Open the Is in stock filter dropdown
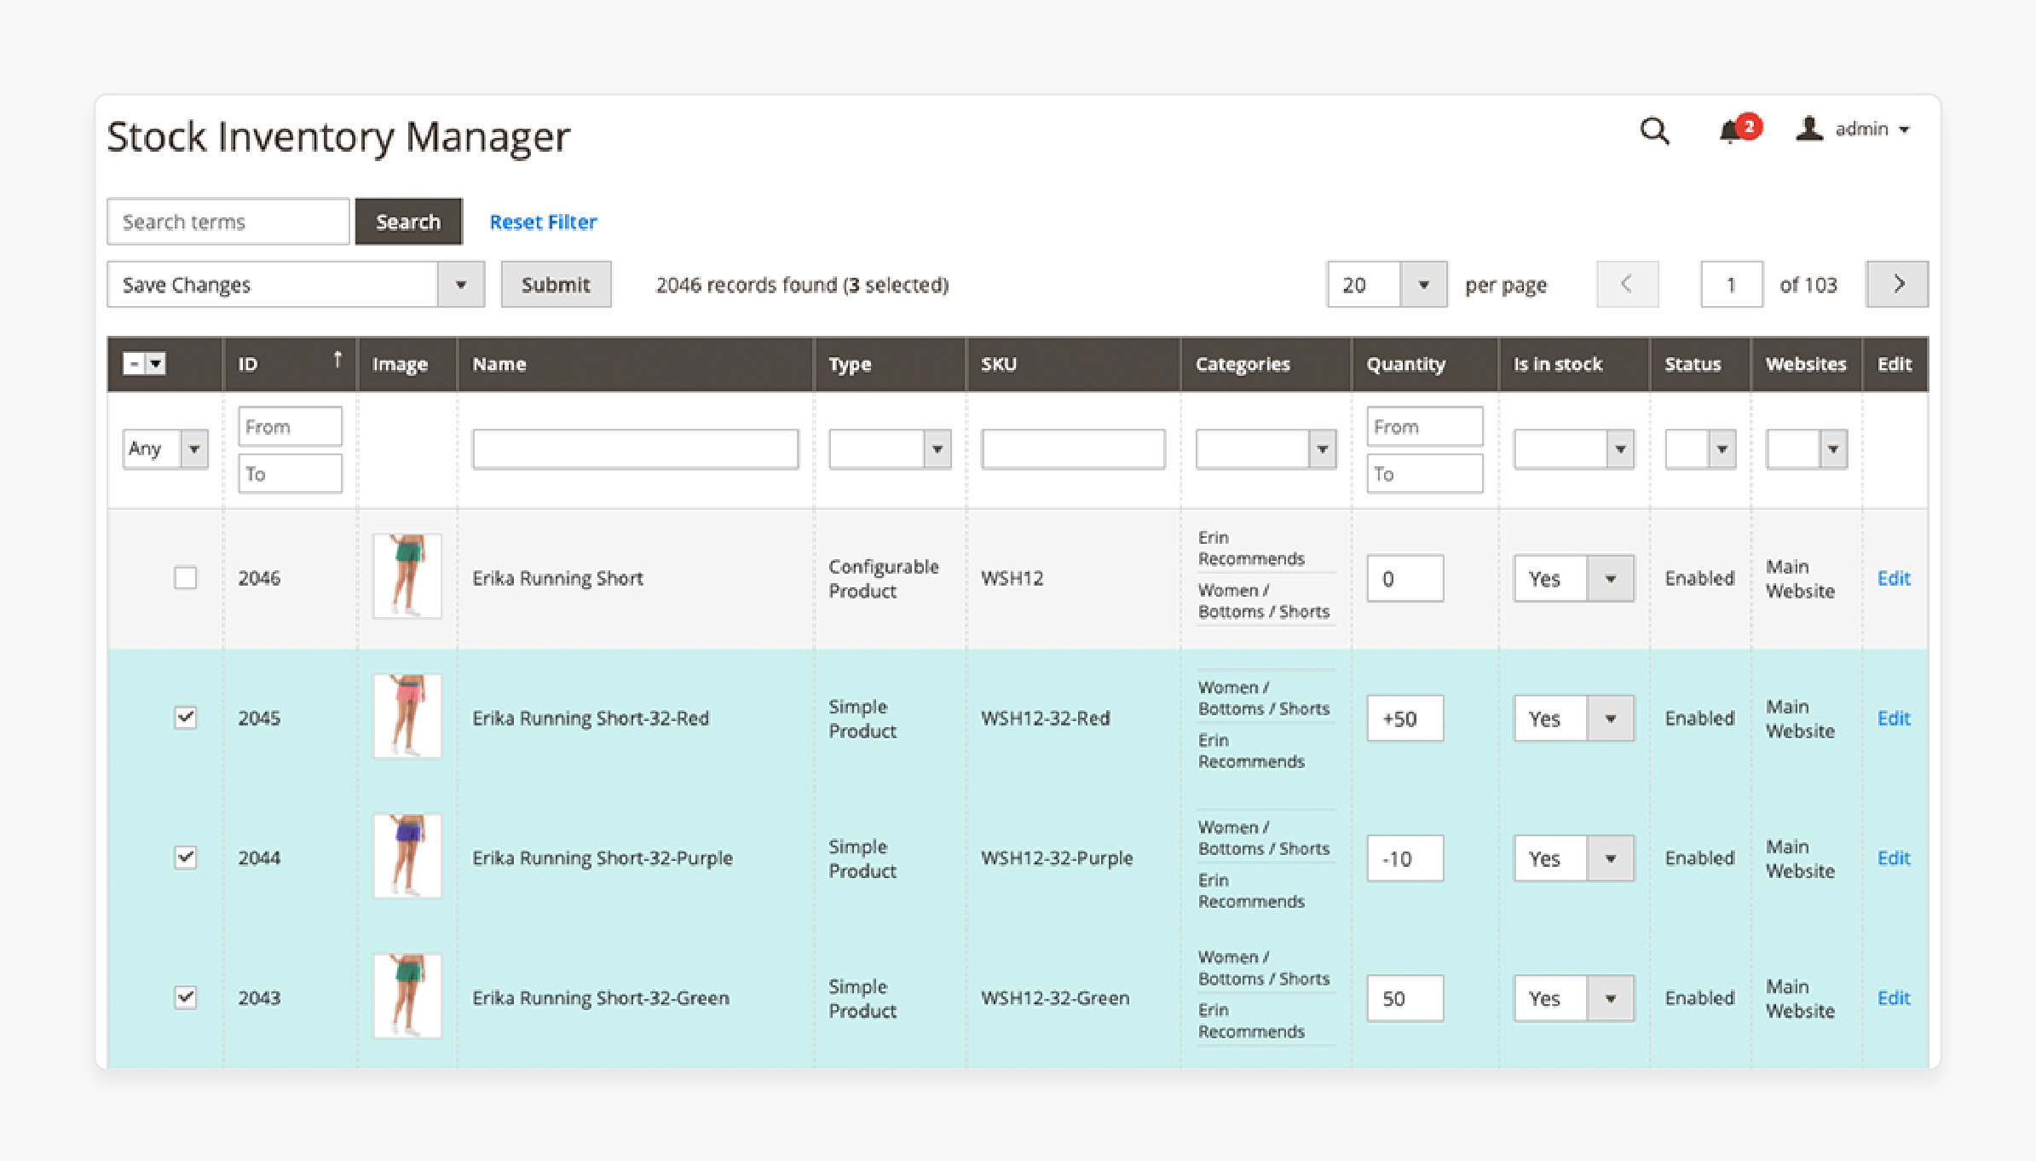Viewport: 2036px width, 1161px height. click(1574, 448)
